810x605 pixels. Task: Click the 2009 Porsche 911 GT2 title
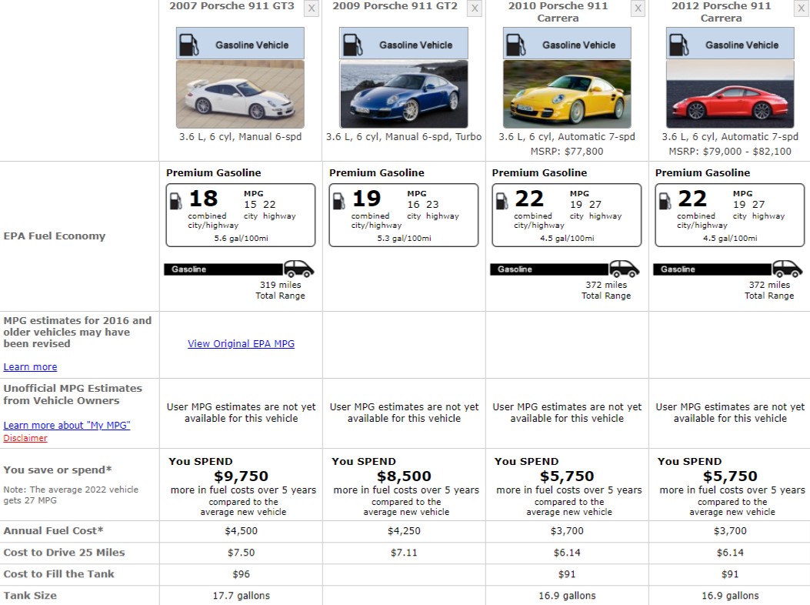pos(395,6)
